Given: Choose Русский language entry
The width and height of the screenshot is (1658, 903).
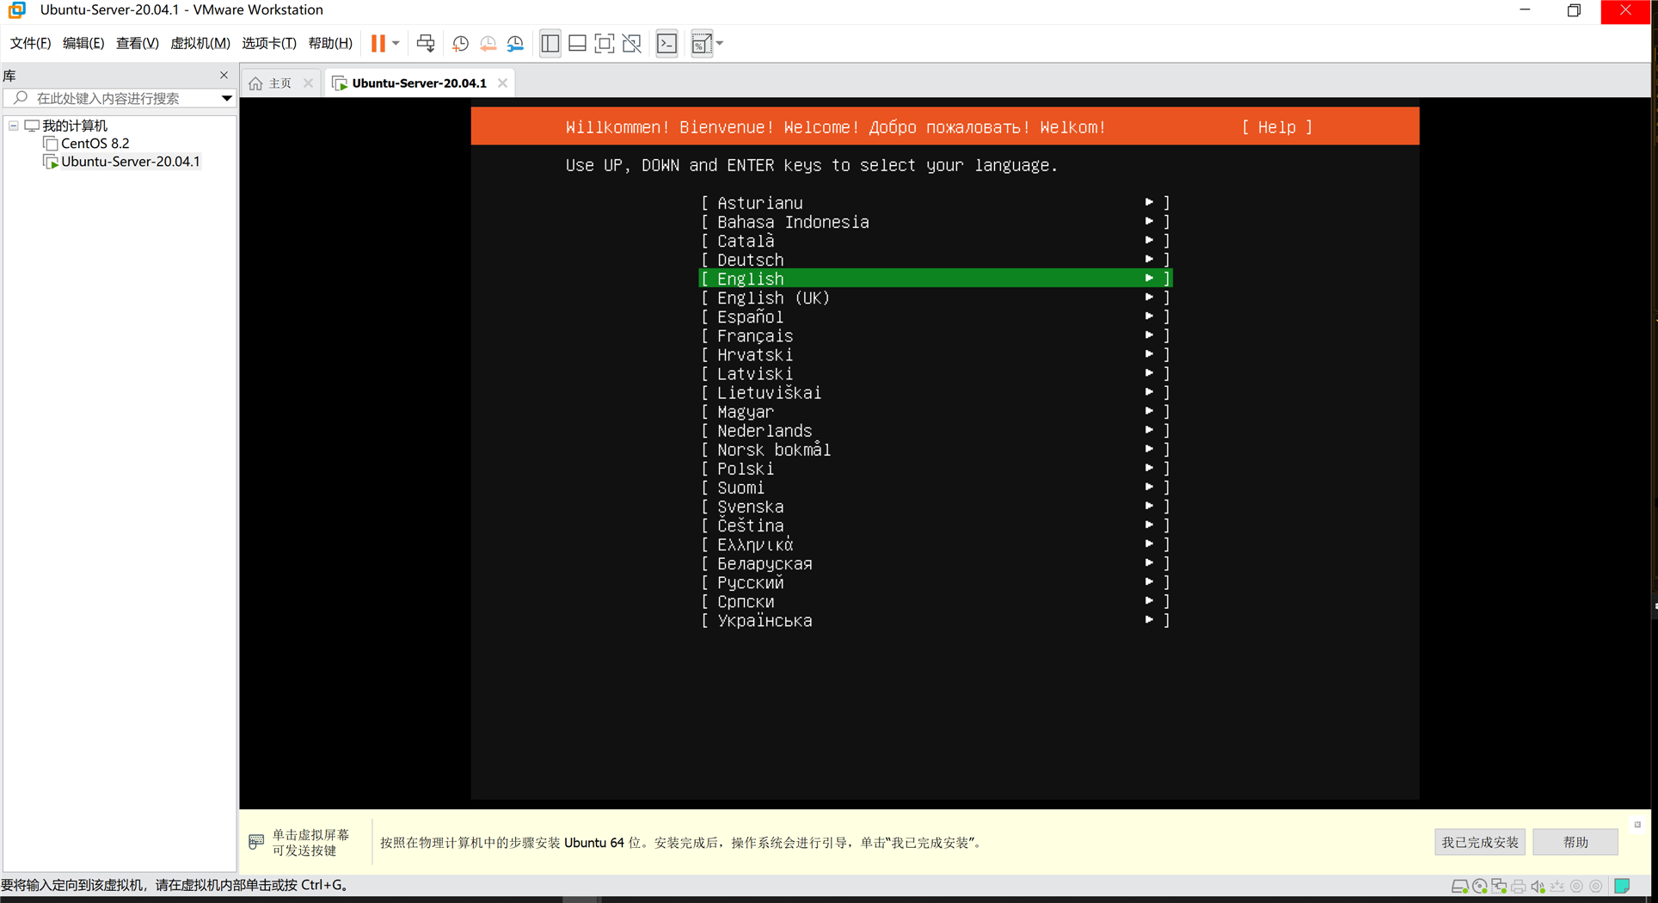Looking at the screenshot, I should 936,582.
